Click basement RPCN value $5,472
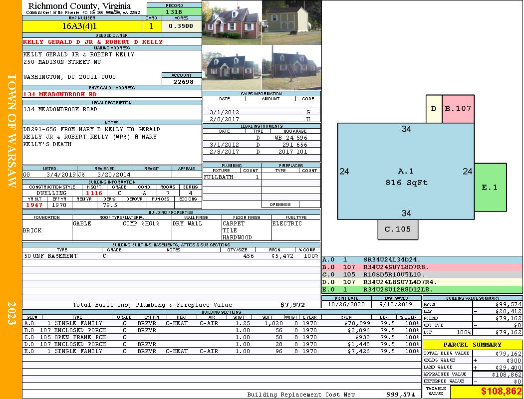The image size is (524, 399). click(282, 256)
